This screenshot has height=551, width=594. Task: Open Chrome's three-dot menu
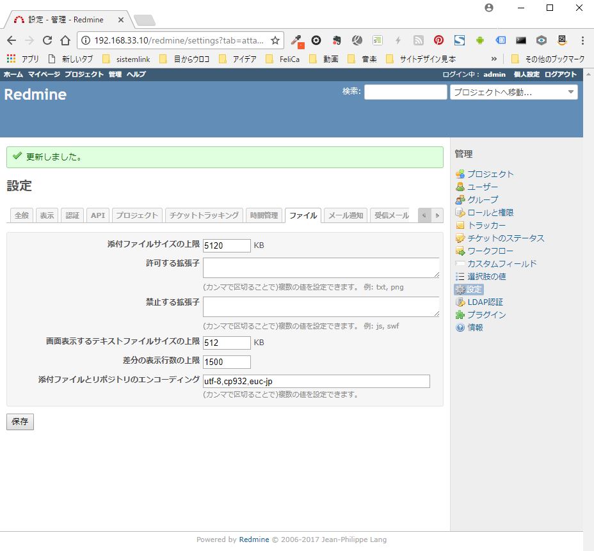(x=582, y=40)
